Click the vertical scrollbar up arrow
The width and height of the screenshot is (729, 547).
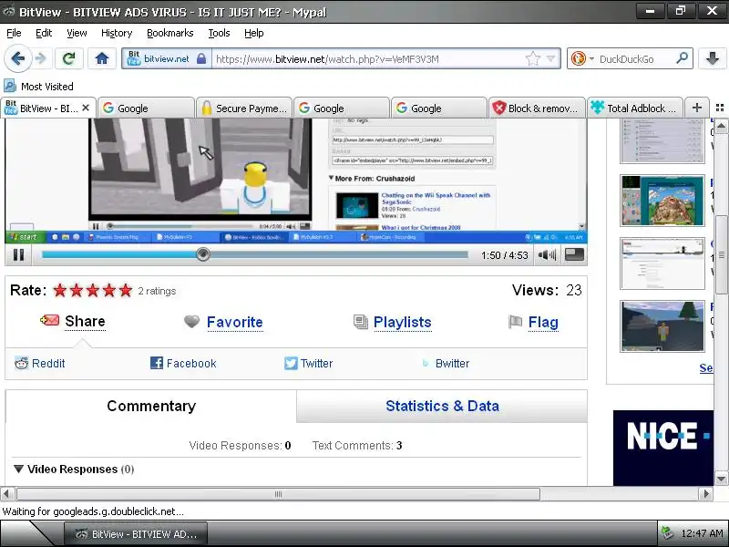coord(721,126)
